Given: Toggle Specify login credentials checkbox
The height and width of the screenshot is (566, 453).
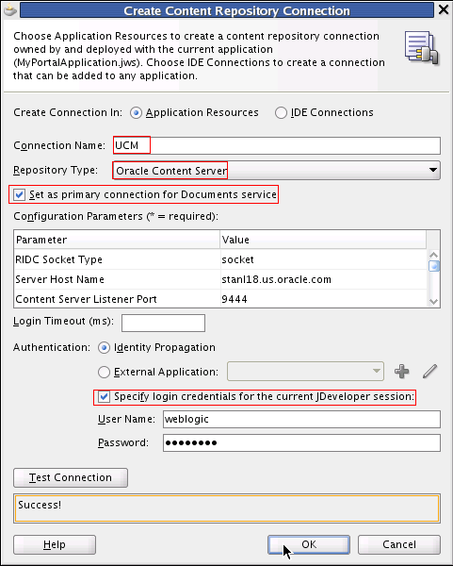Looking at the screenshot, I should point(104,397).
